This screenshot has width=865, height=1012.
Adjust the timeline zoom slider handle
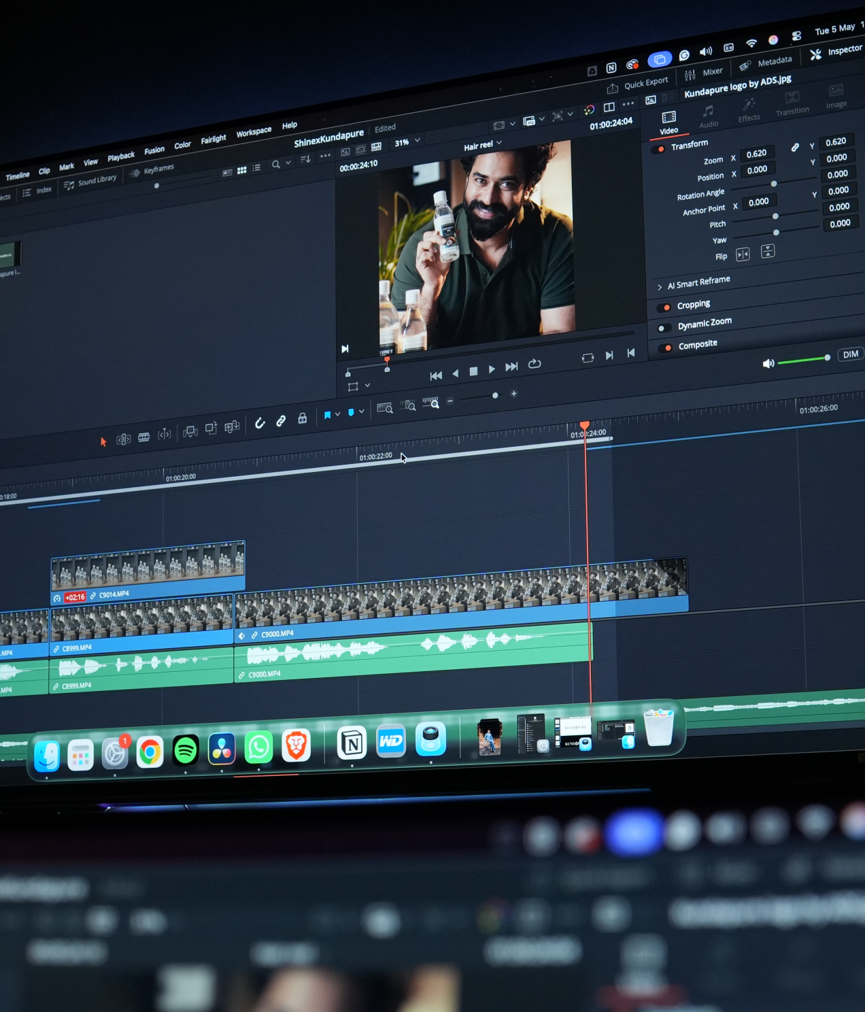tap(495, 395)
